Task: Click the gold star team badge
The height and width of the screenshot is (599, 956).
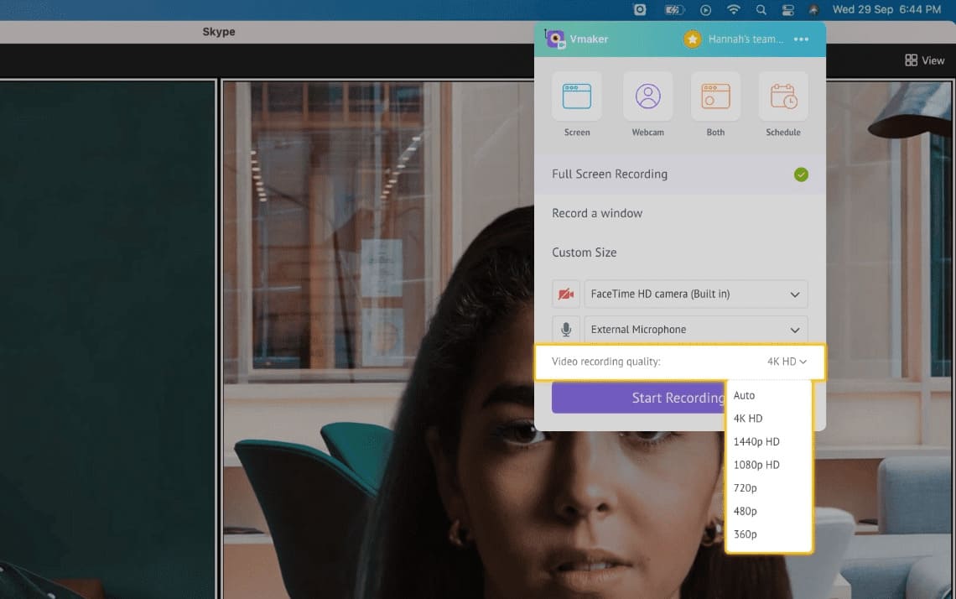Action: pos(692,39)
